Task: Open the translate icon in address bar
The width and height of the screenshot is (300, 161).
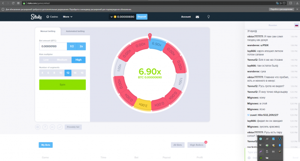Action: click(277, 3)
